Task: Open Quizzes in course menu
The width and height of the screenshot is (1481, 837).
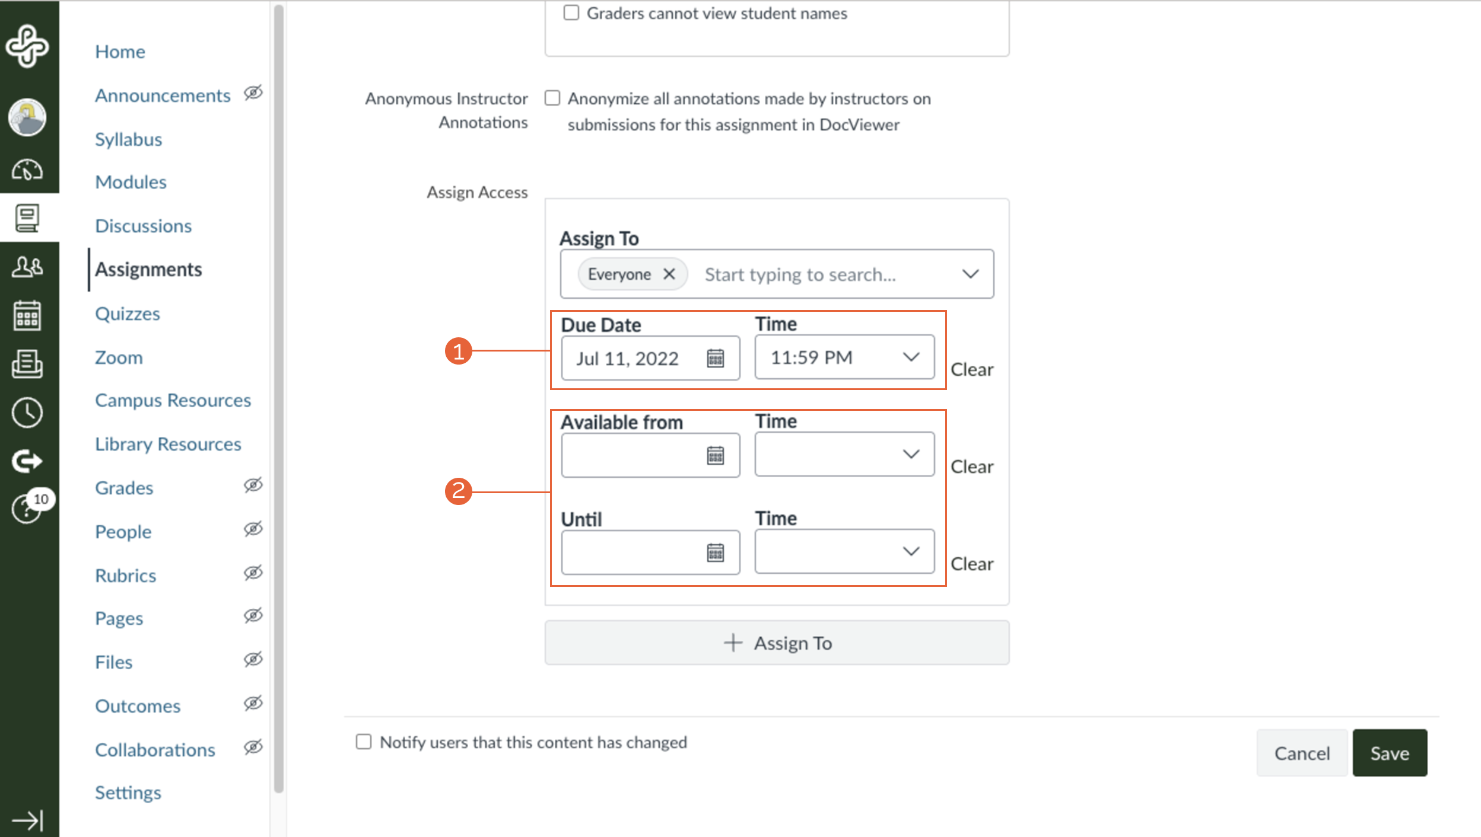Action: pos(128,314)
